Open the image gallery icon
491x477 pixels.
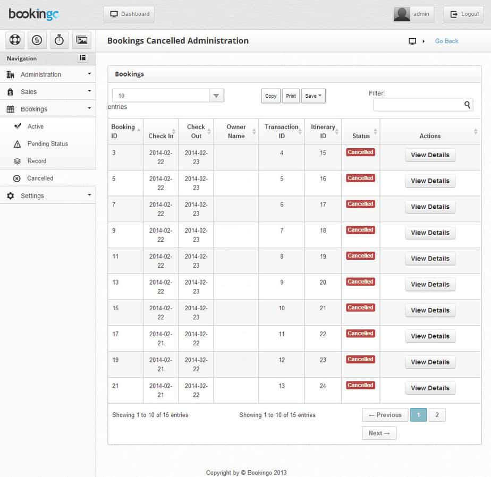(x=82, y=40)
